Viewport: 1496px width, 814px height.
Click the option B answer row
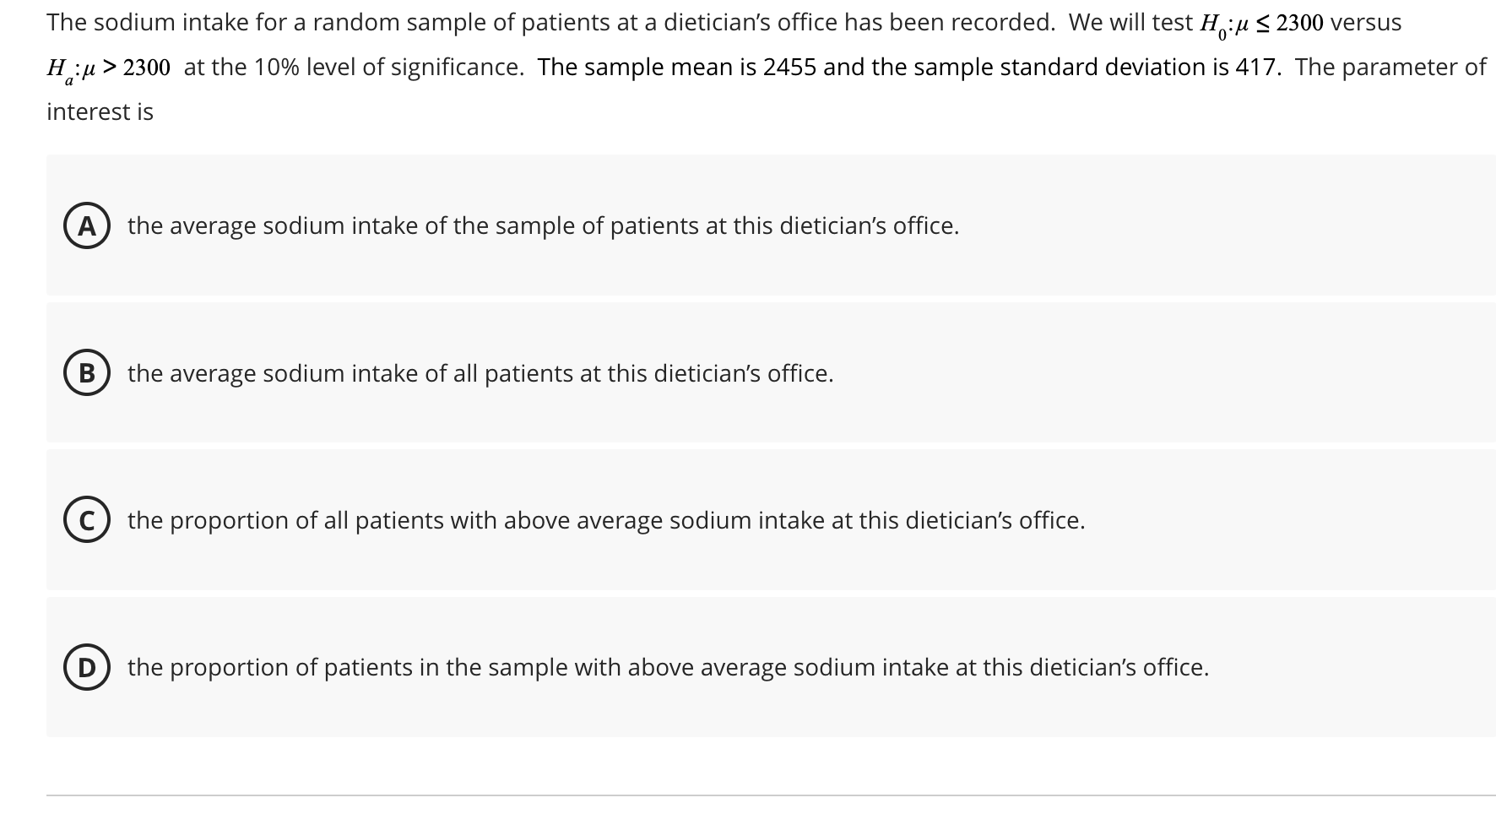coord(760,372)
